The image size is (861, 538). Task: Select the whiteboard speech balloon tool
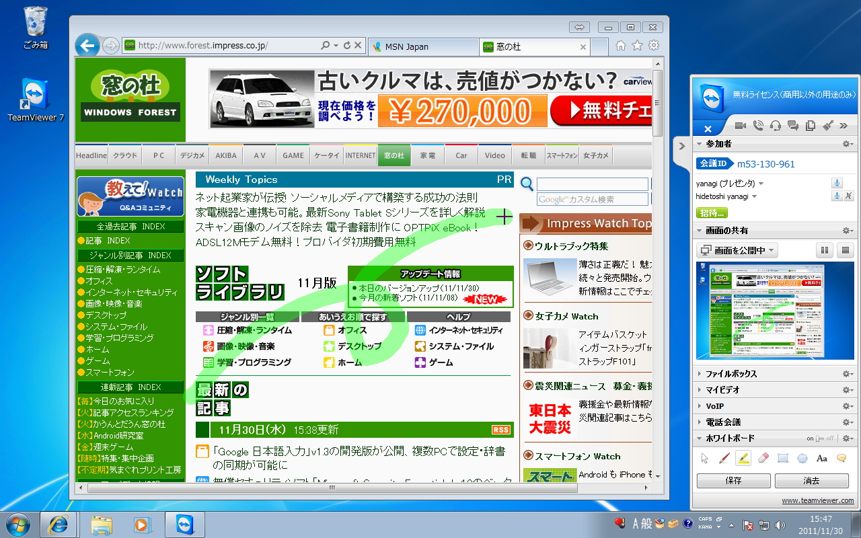[x=841, y=459]
